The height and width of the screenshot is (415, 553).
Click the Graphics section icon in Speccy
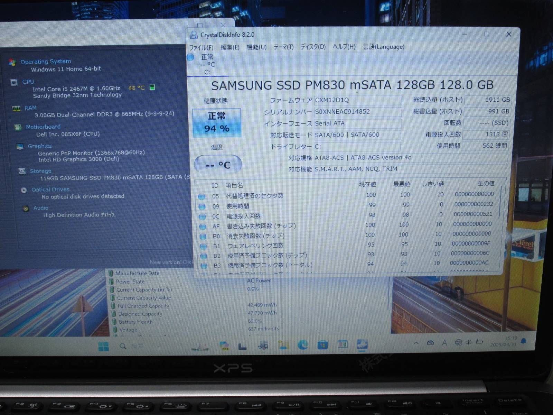[x=19, y=147]
